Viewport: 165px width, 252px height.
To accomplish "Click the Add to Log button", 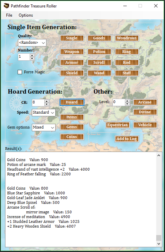I will (127, 139).
